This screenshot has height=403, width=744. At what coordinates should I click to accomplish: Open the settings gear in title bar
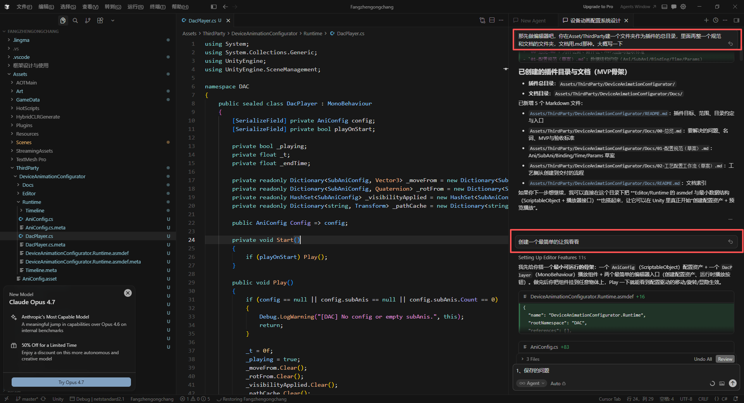pos(683,7)
